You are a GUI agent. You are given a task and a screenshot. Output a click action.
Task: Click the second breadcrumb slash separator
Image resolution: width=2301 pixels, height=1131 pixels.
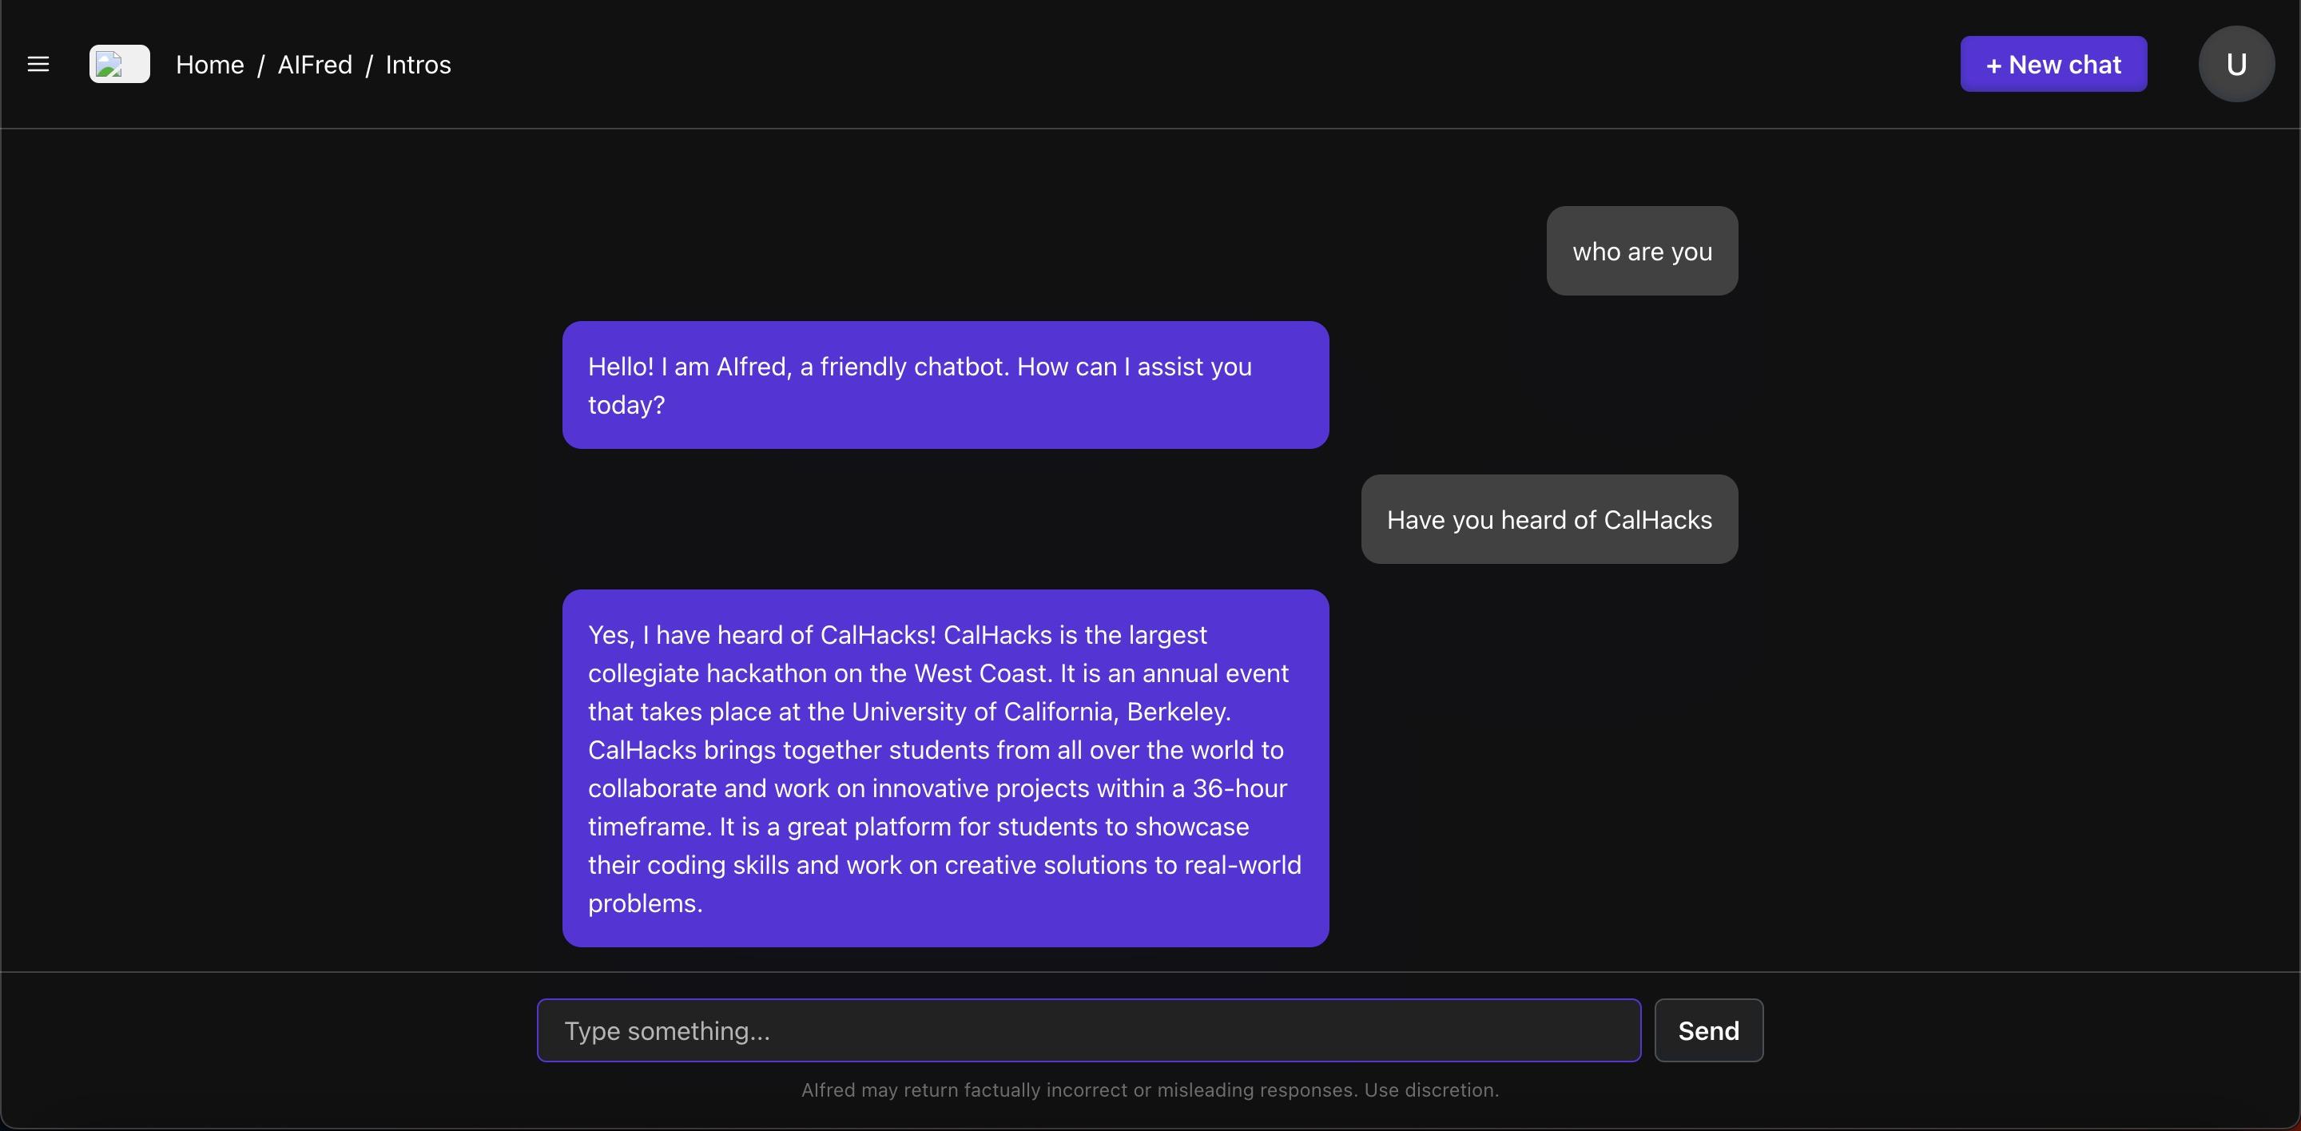(x=369, y=65)
